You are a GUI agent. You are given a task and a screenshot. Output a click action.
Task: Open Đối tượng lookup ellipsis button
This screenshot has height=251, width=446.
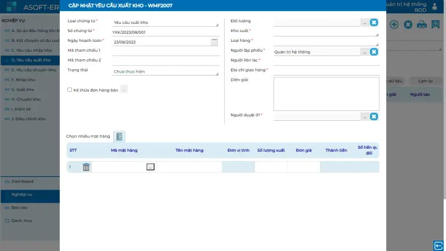[x=364, y=22]
